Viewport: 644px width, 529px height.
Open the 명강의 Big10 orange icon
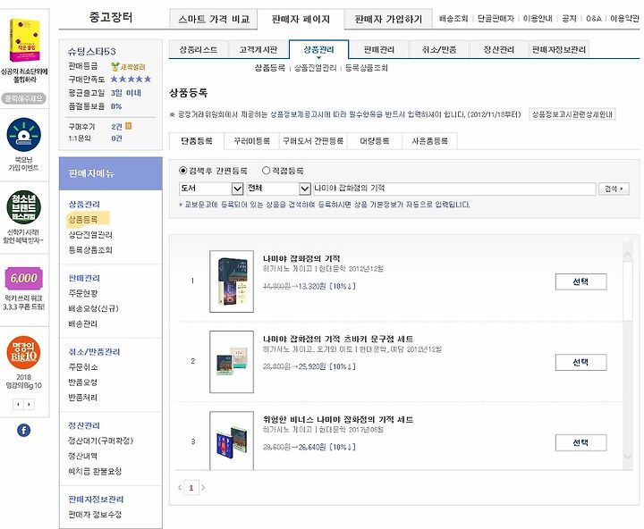click(24, 353)
